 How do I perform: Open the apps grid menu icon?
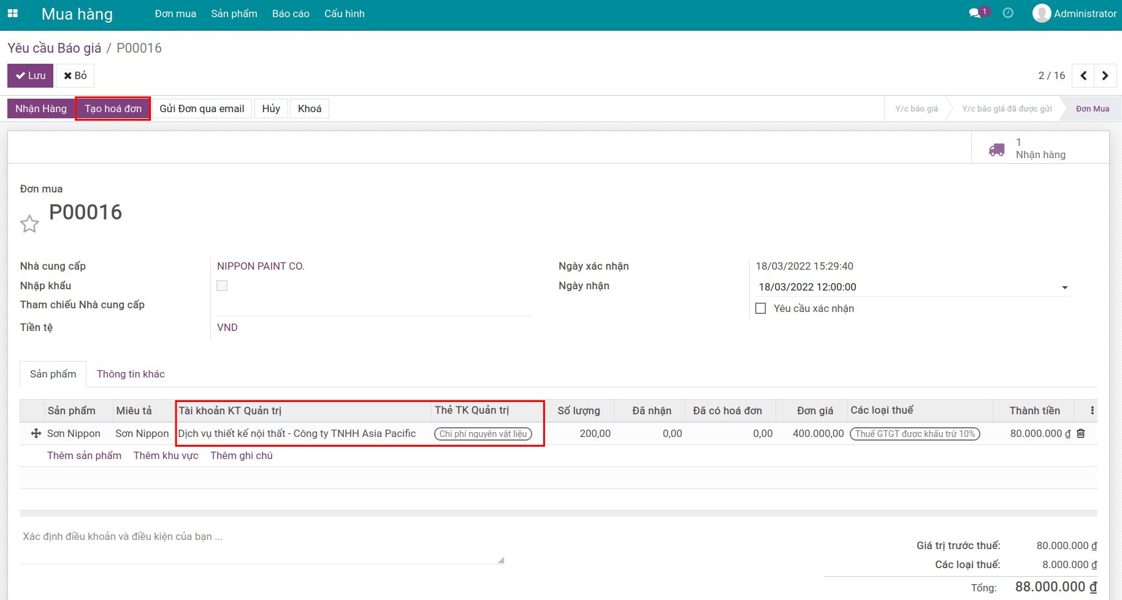click(12, 13)
